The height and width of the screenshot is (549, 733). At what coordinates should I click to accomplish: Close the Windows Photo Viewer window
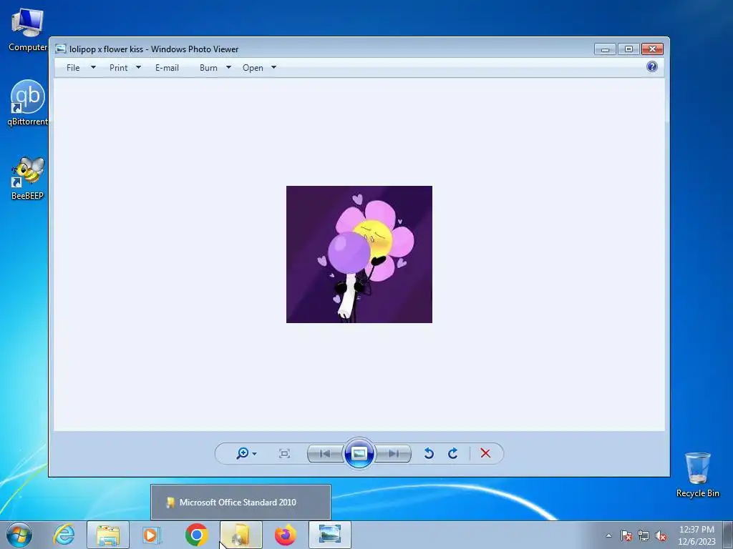pyautogui.click(x=652, y=49)
